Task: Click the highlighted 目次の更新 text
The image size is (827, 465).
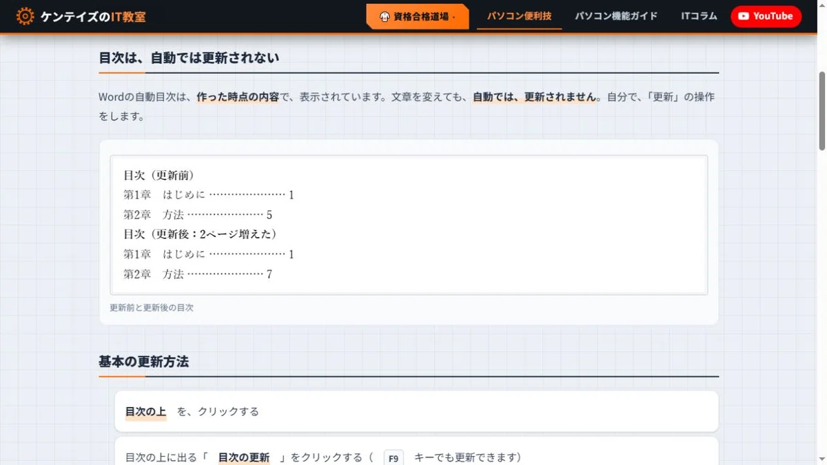Action: click(244, 458)
